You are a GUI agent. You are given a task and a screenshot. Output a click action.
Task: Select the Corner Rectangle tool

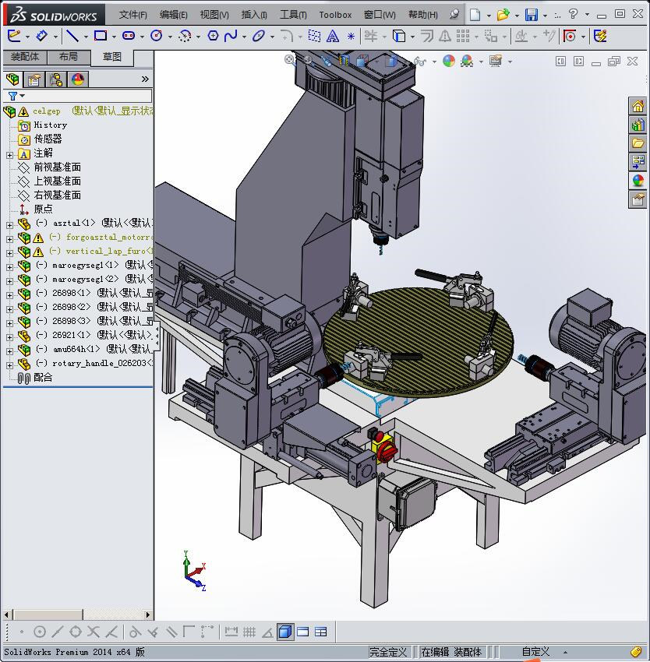point(101,36)
